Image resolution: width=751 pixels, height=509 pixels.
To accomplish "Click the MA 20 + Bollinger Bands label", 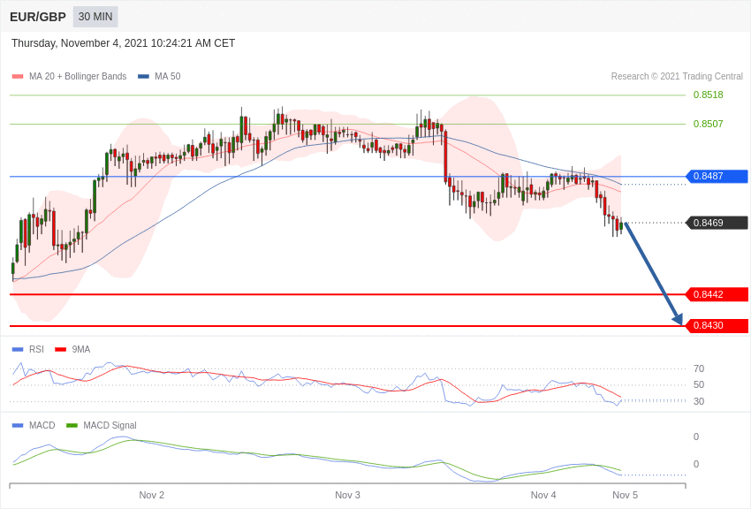I will 78,77.
